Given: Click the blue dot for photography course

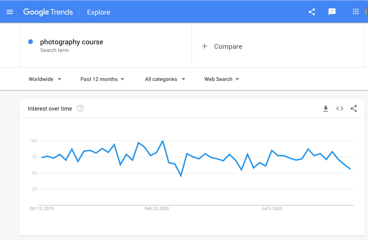Looking at the screenshot, I should (30, 42).
